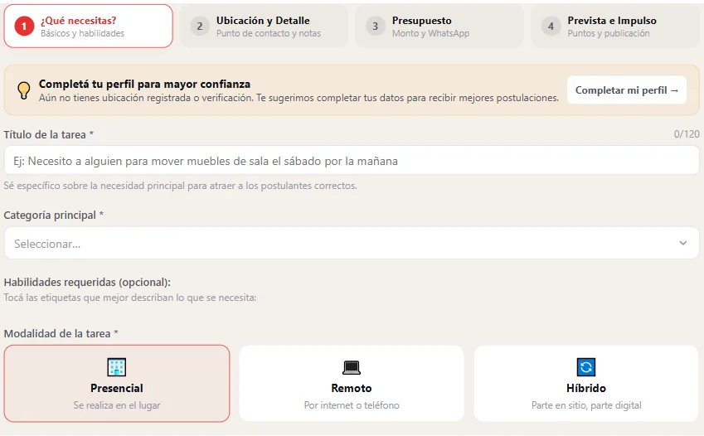This screenshot has height=436, width=704.
Task: Open the Presupuesto step tab
Action: point(439,26)
